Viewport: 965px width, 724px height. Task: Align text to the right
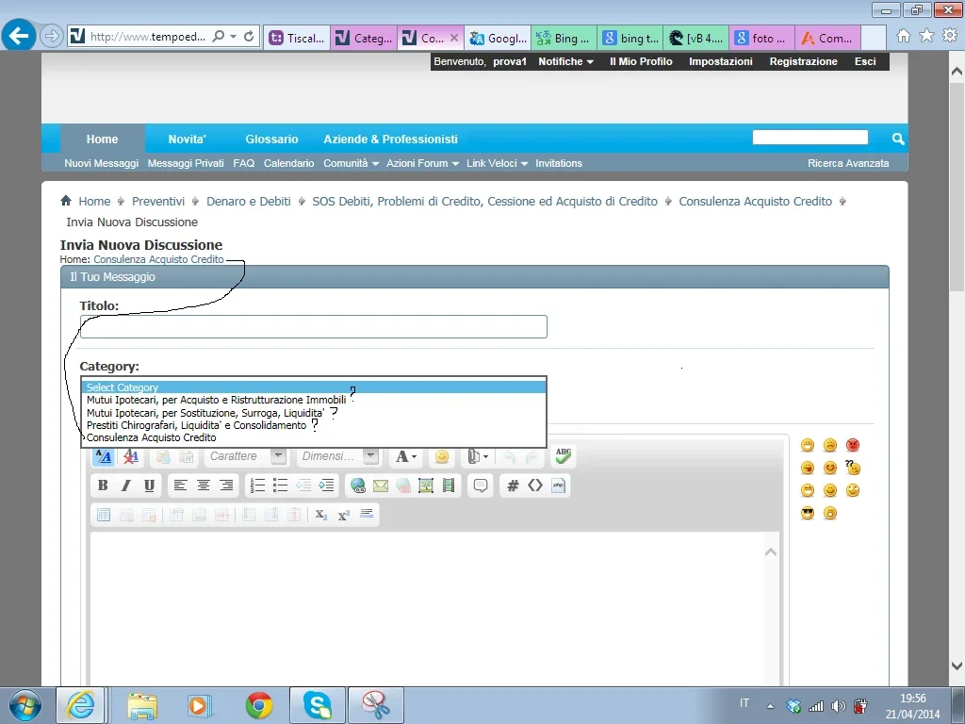226,485
